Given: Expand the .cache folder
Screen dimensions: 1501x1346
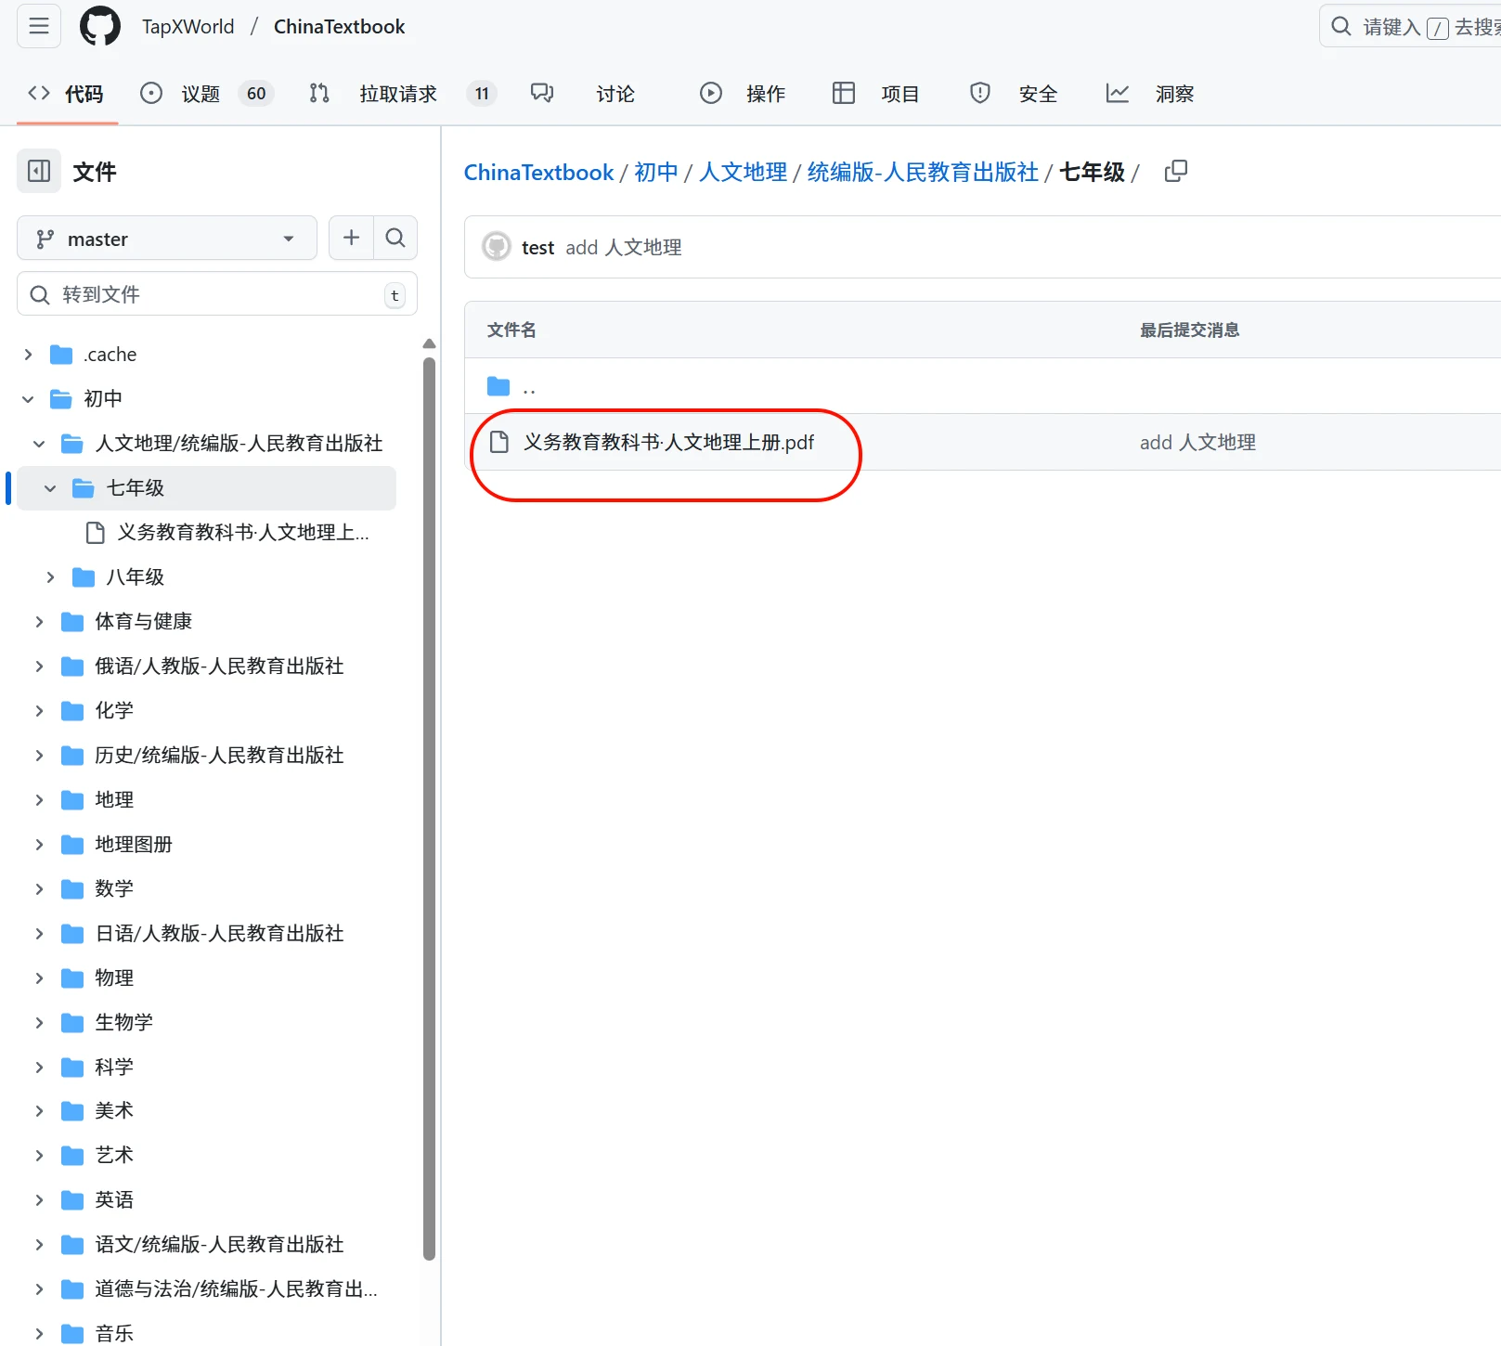Looking at the screenshot, I should [x=28, y=355].
